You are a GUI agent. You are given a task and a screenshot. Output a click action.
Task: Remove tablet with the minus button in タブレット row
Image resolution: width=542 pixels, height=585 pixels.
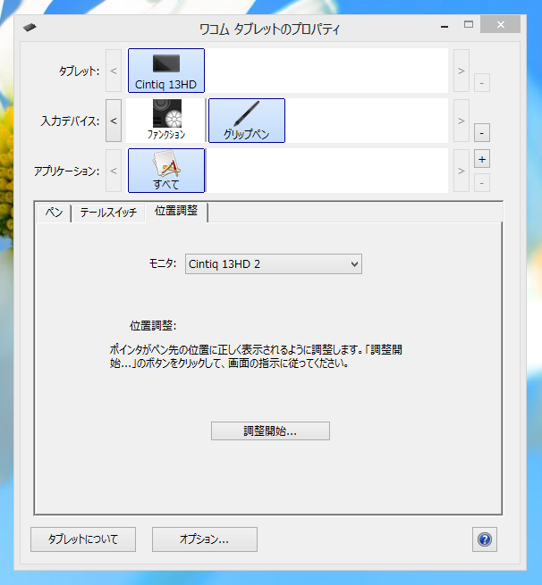(482, 83)
